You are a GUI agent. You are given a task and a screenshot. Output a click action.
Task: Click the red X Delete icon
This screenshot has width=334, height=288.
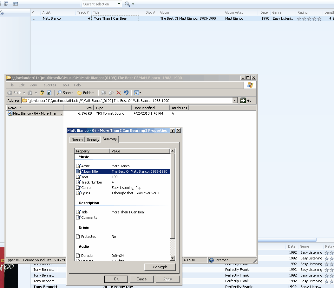pyautogui.click(x=119, y=93)
